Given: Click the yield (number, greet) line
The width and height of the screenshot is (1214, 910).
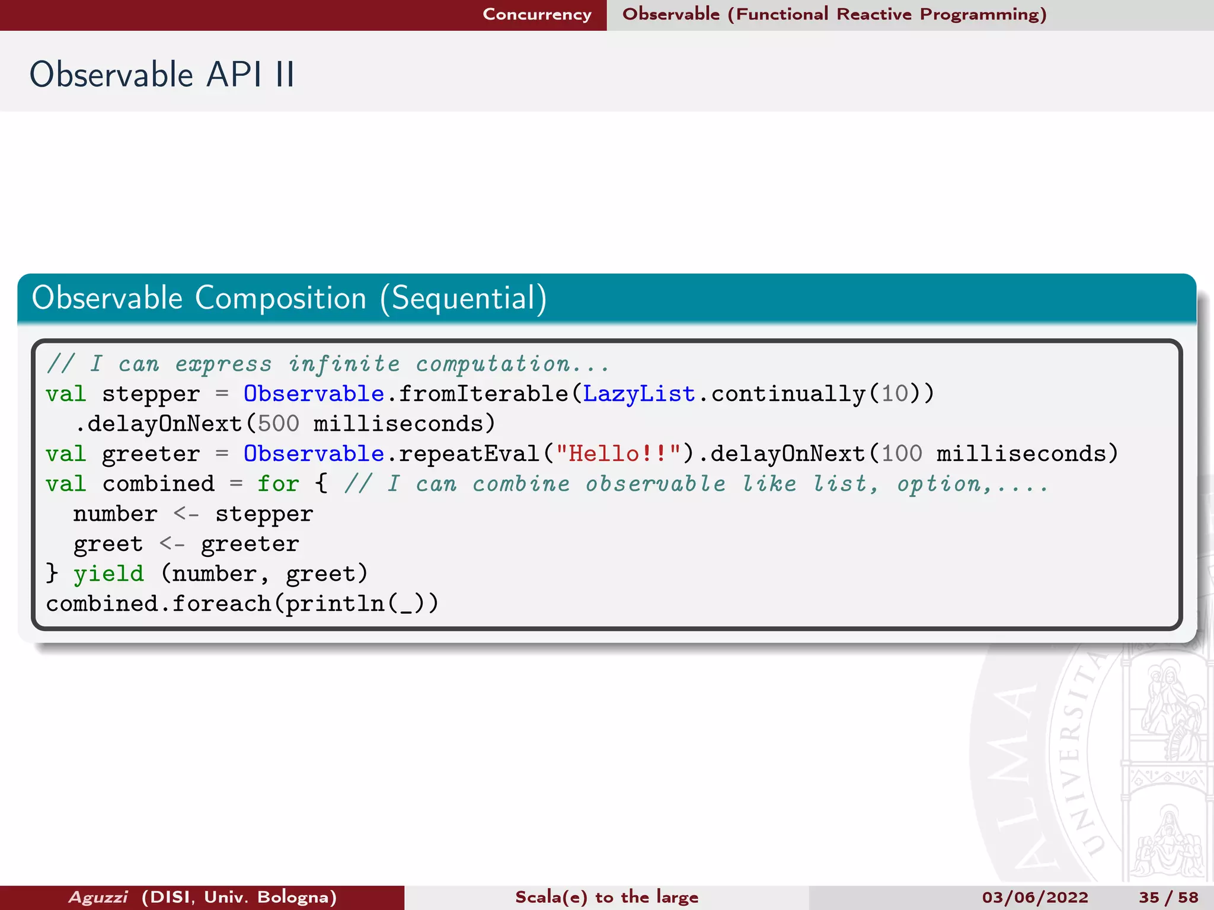Looking at the screenshot, I should tap(207, 574).
